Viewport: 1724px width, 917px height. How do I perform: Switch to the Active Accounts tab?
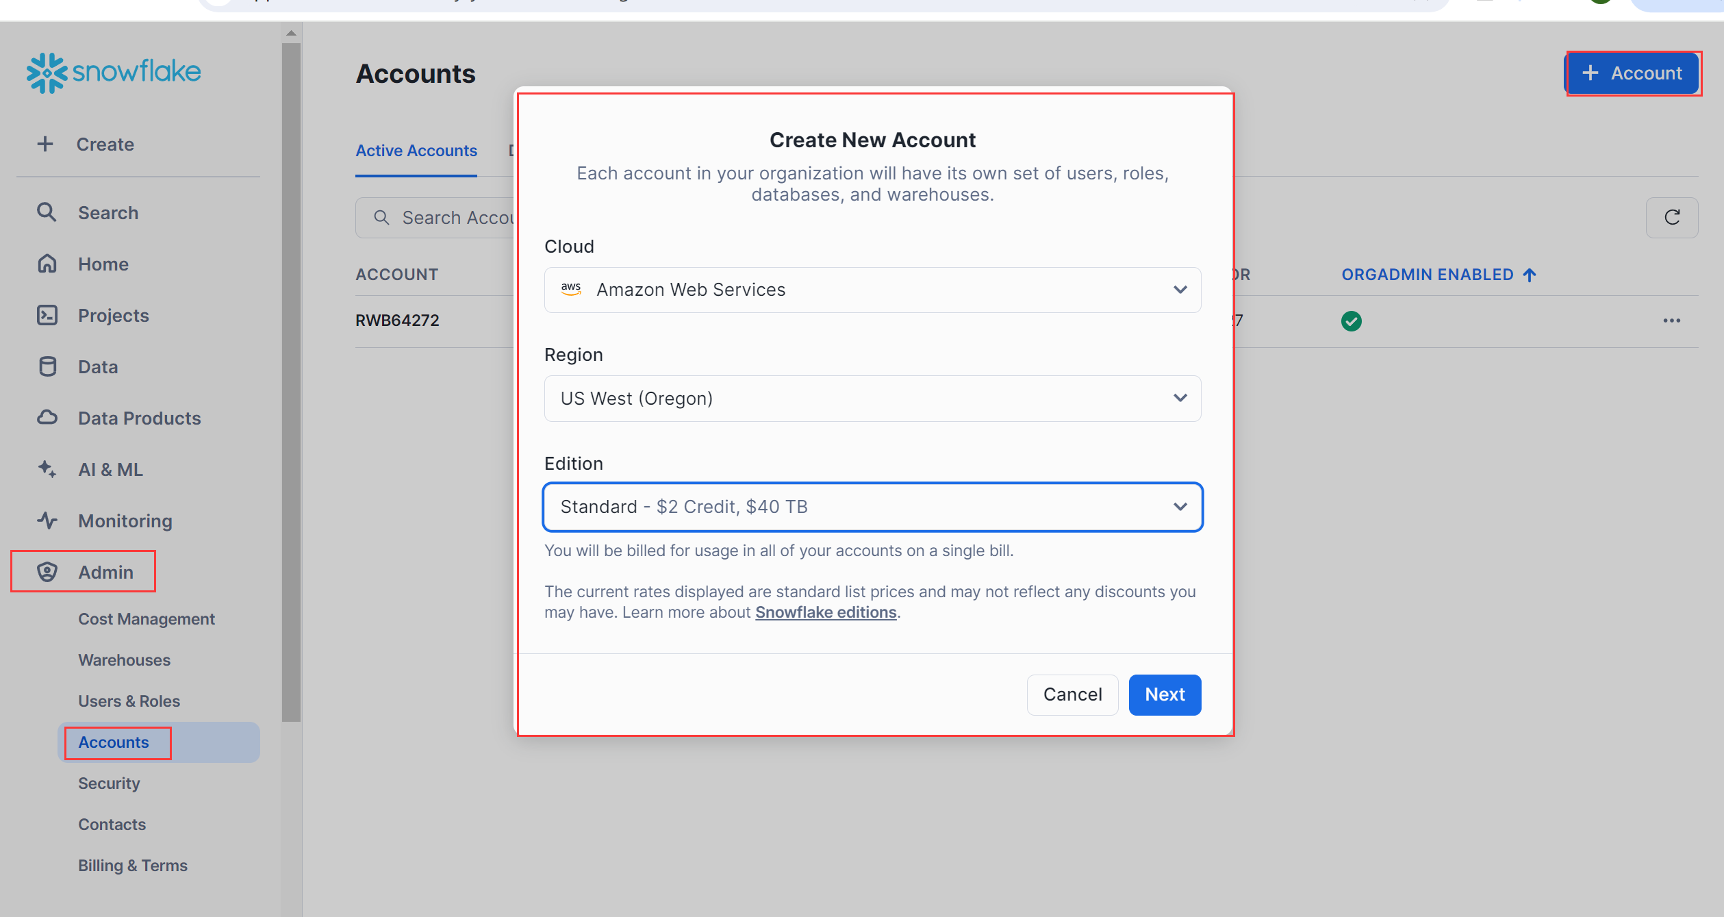[x=416, y=151]
